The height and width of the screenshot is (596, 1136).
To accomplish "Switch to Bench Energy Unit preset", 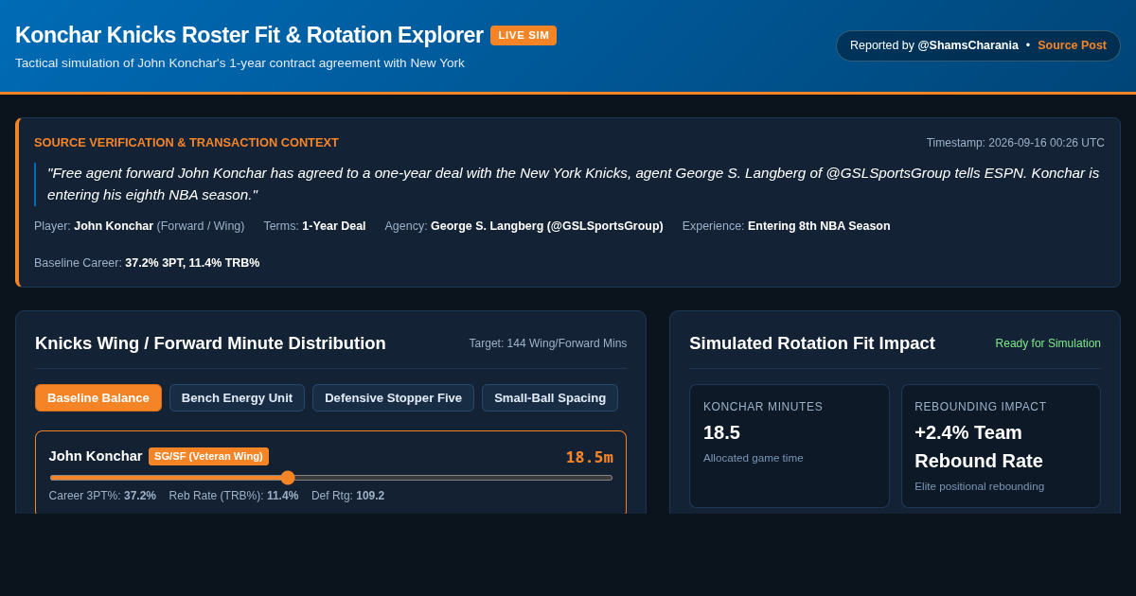I will (237, 397).
